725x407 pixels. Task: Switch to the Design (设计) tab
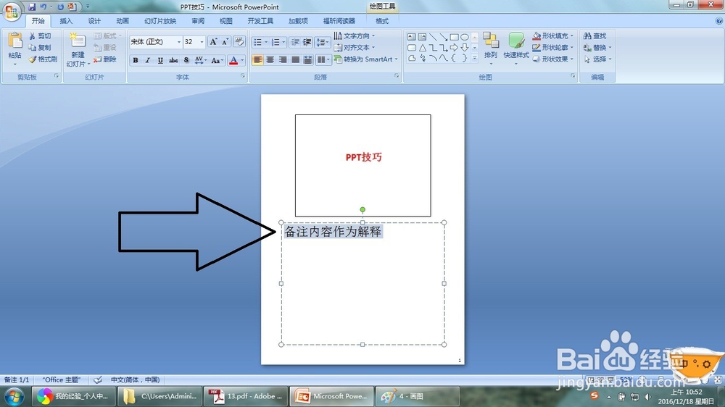coord(94,21)
